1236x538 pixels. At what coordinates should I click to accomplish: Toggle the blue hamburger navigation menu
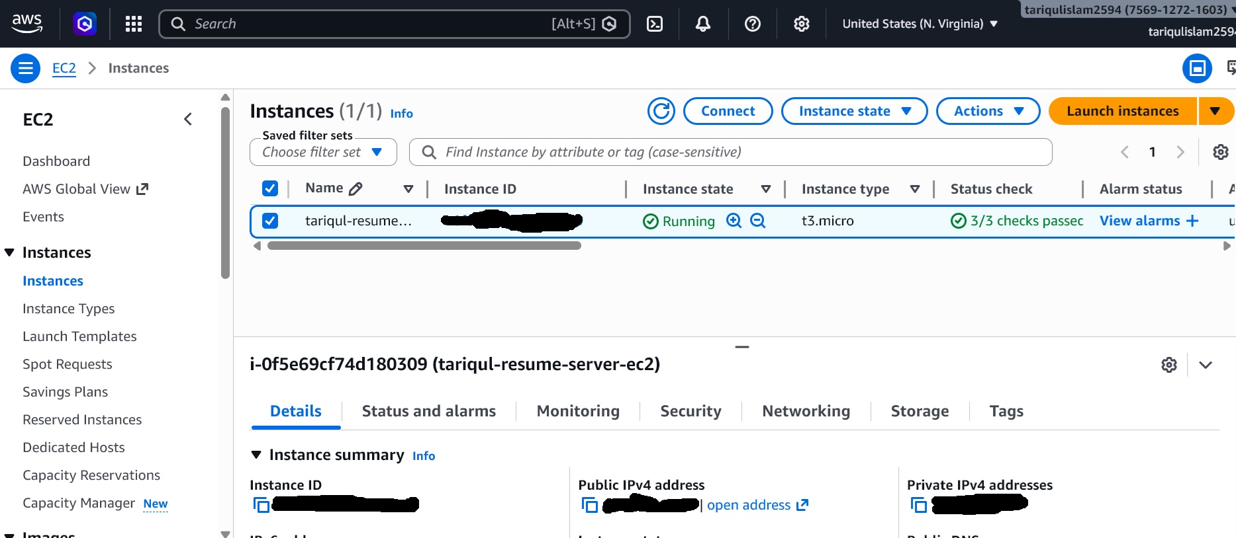(25, 68)
